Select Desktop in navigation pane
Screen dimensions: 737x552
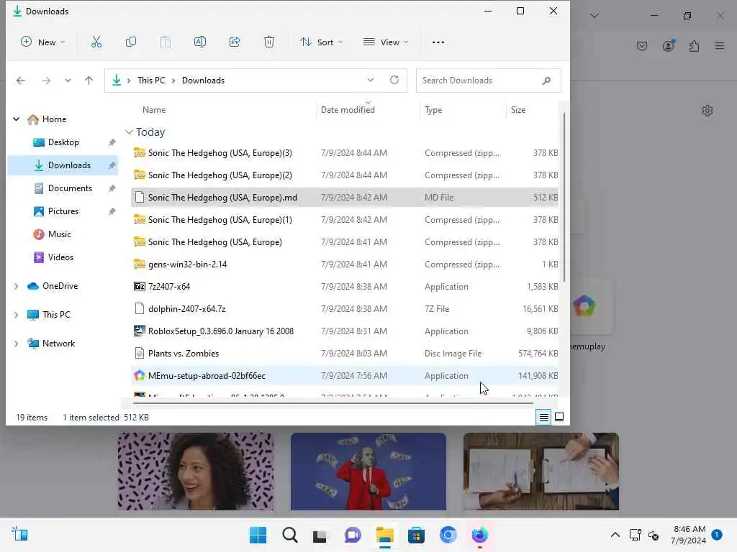pos(63,142)
